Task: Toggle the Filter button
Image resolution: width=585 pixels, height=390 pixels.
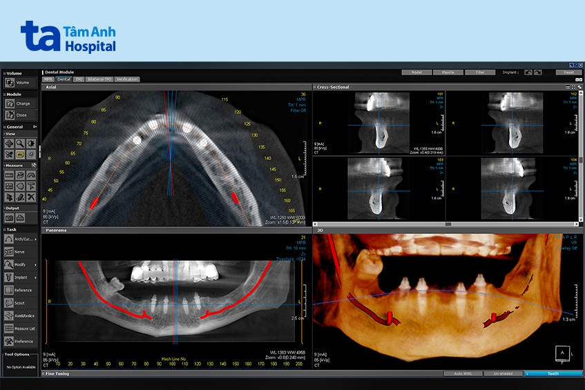Action: coord(479,72)
